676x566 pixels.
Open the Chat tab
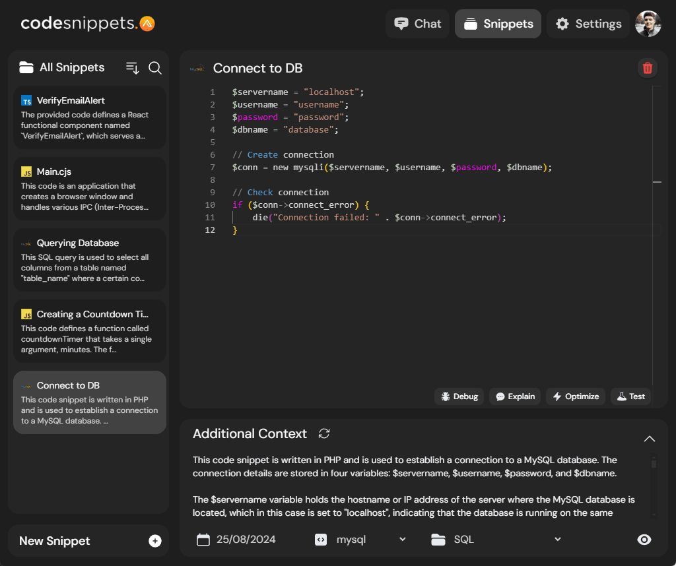point(417,24)
